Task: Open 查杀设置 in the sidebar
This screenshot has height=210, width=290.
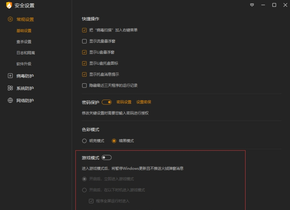Action: [x=24, y=42]
